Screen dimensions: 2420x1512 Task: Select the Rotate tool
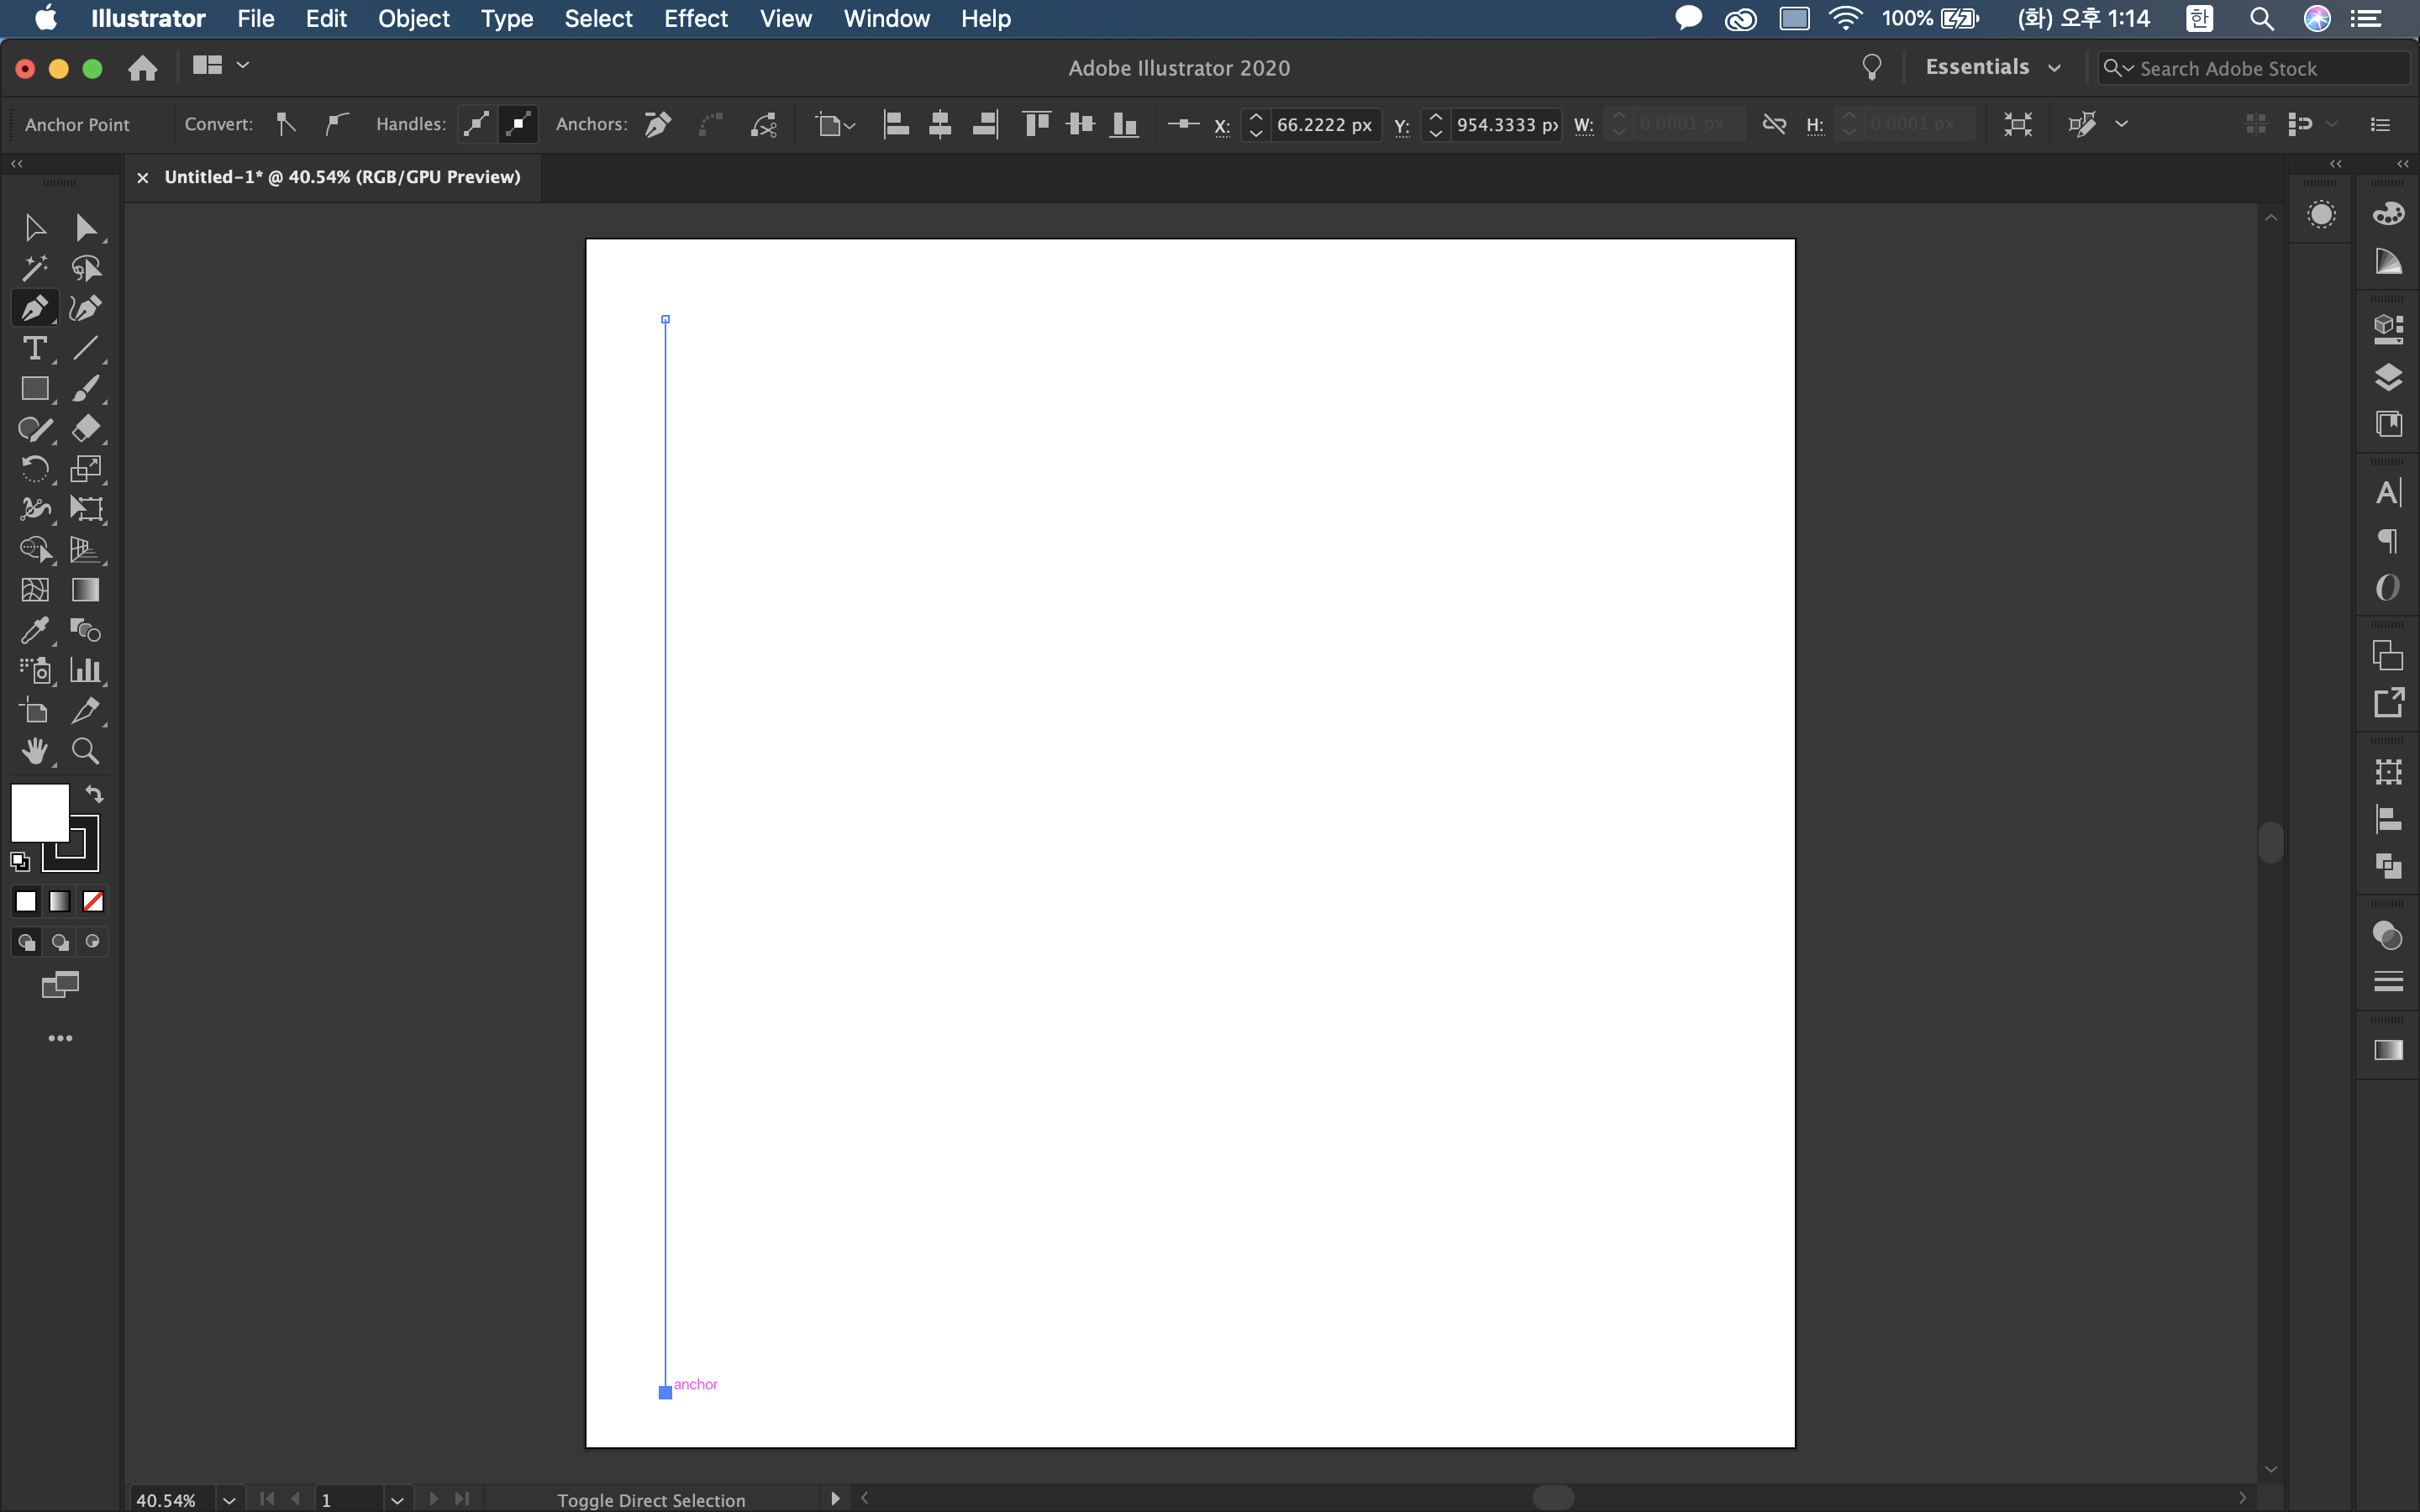[34, 469]
